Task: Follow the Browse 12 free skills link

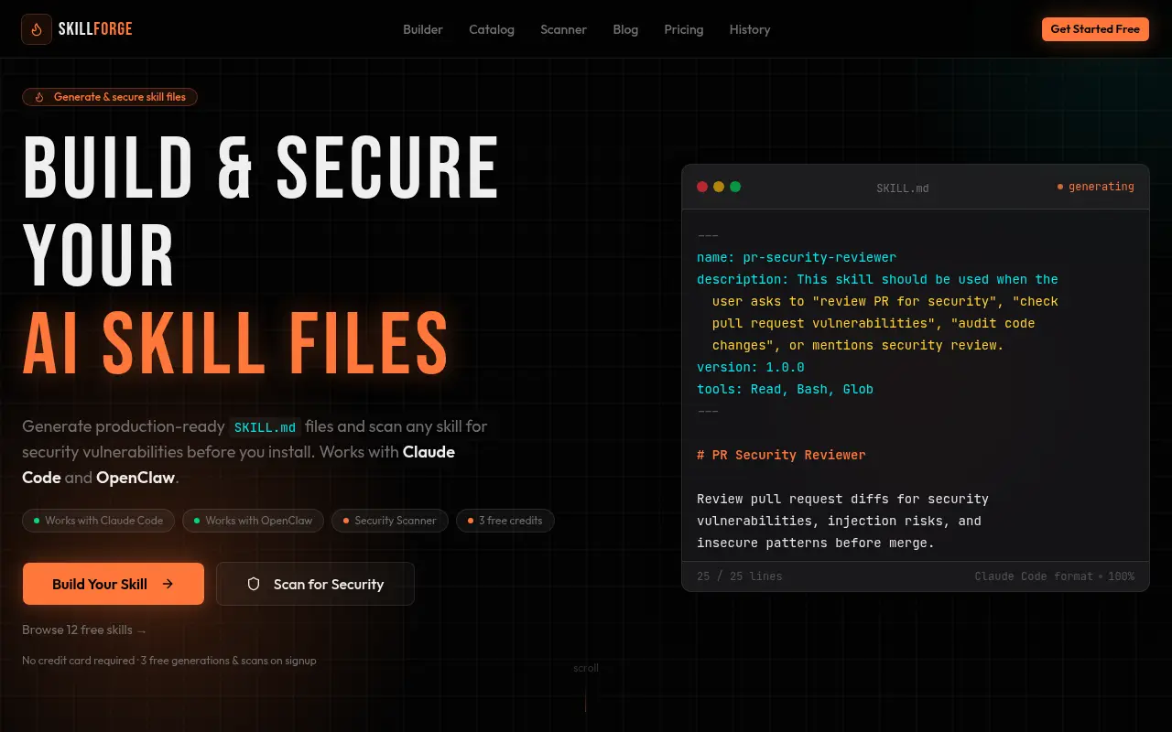Action: point(84,630)
